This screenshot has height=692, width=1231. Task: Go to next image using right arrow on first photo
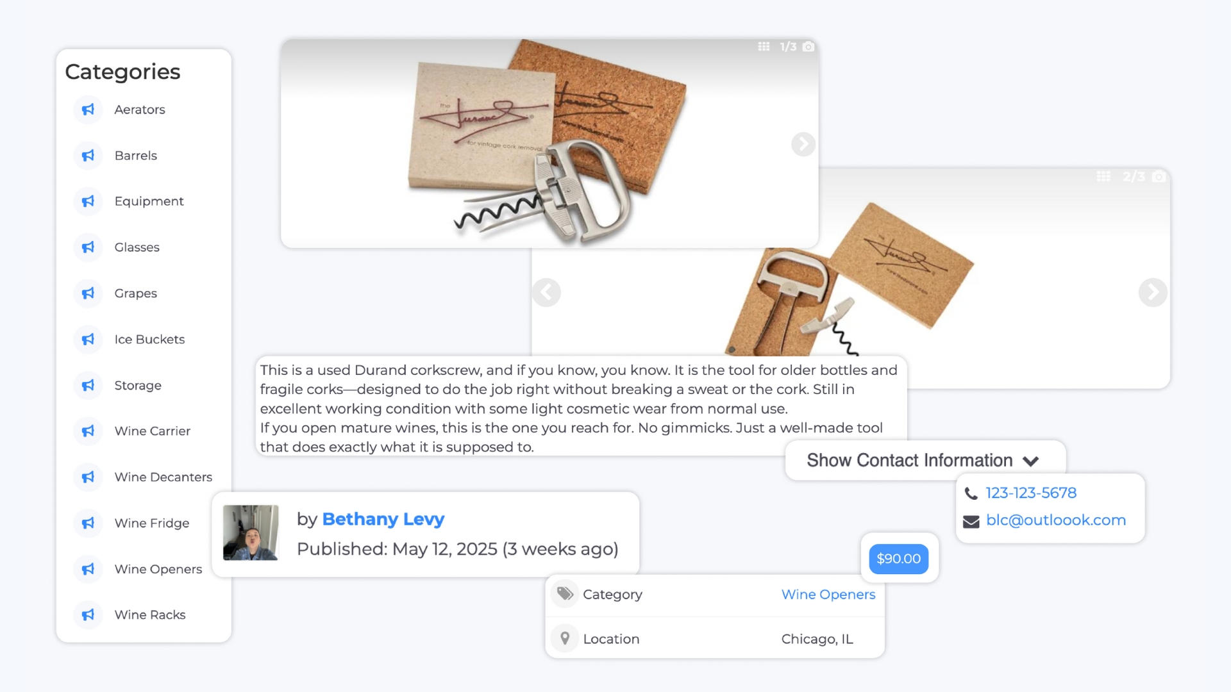[803, 144]
